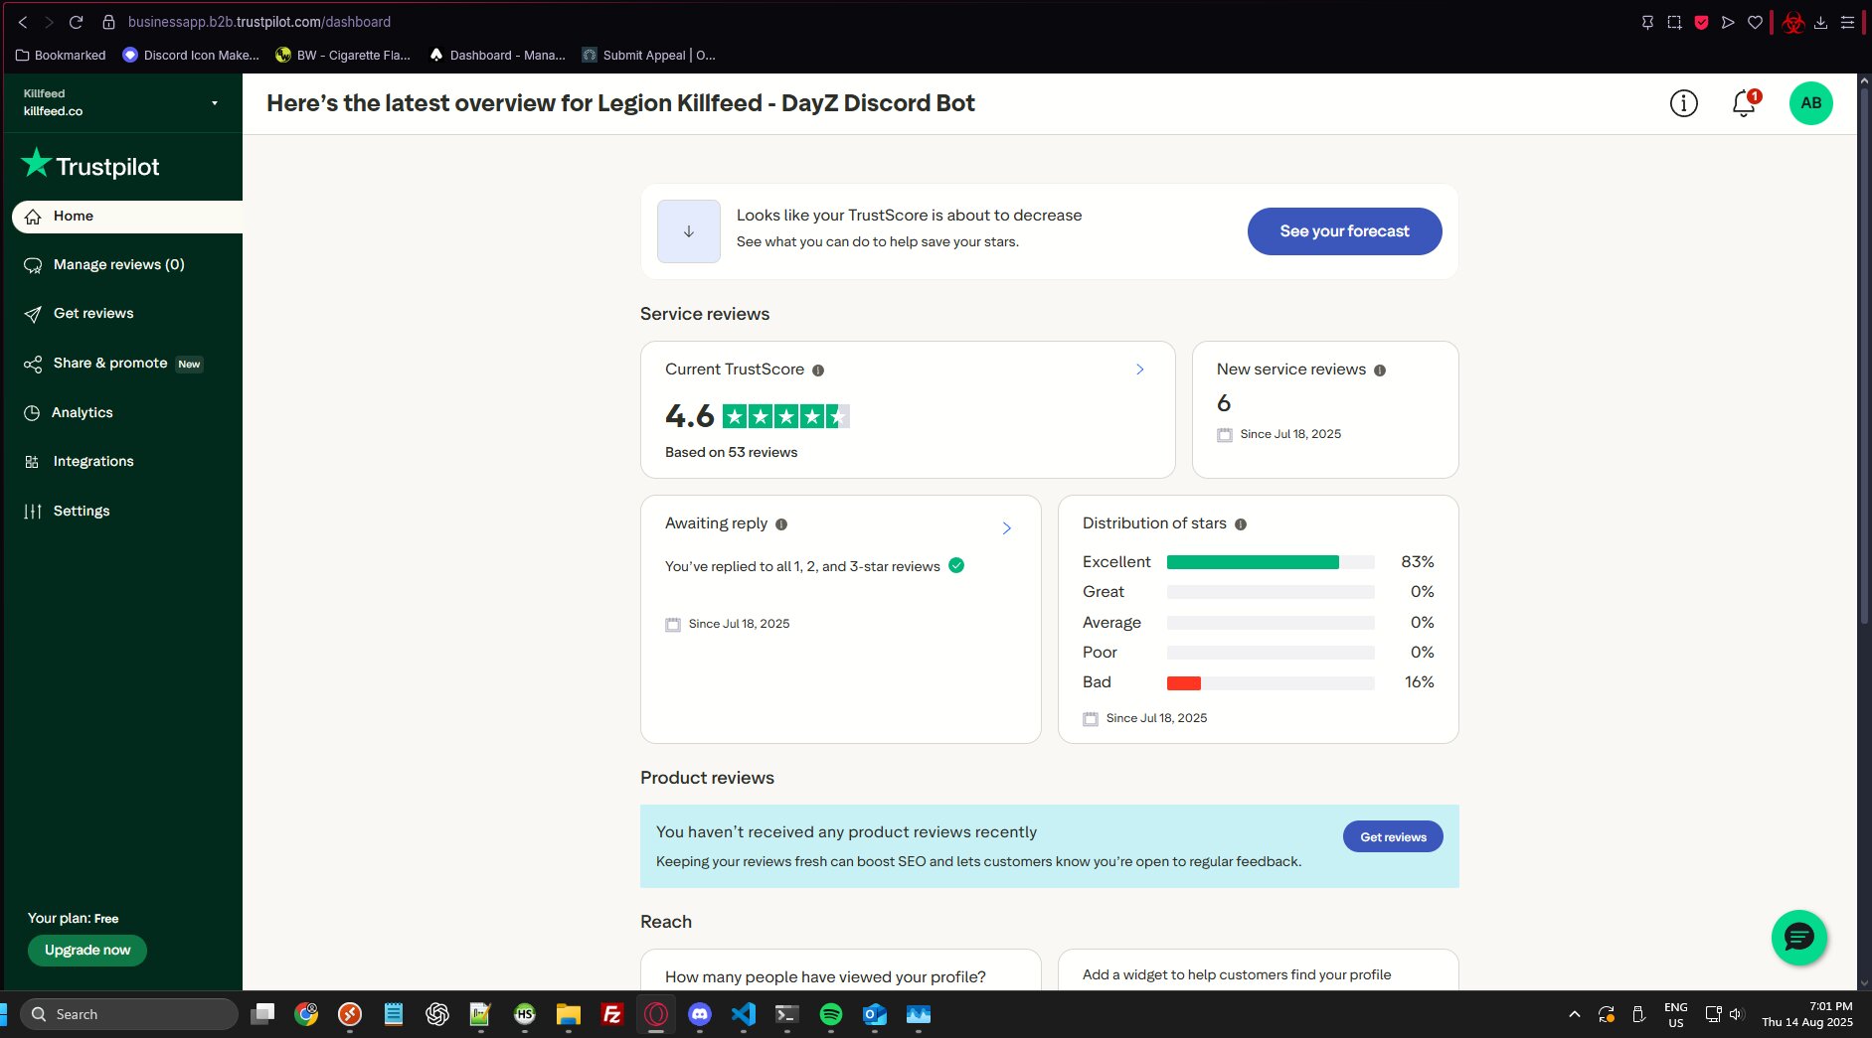Click the info icon beside Current TrustScore

(x=818, y=371)
